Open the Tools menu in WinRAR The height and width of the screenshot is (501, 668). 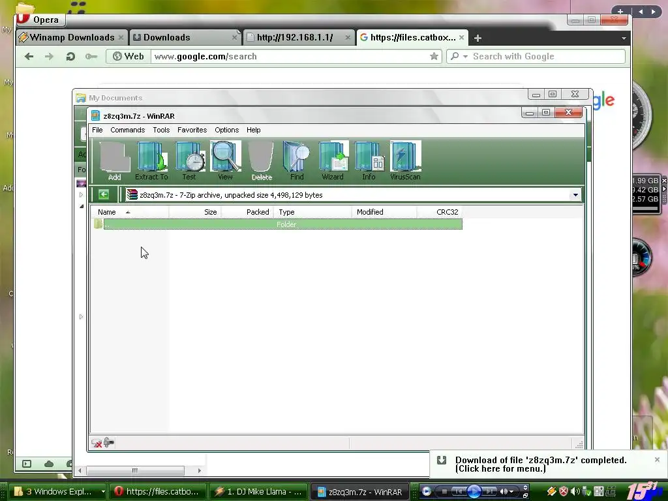point(161,130)
